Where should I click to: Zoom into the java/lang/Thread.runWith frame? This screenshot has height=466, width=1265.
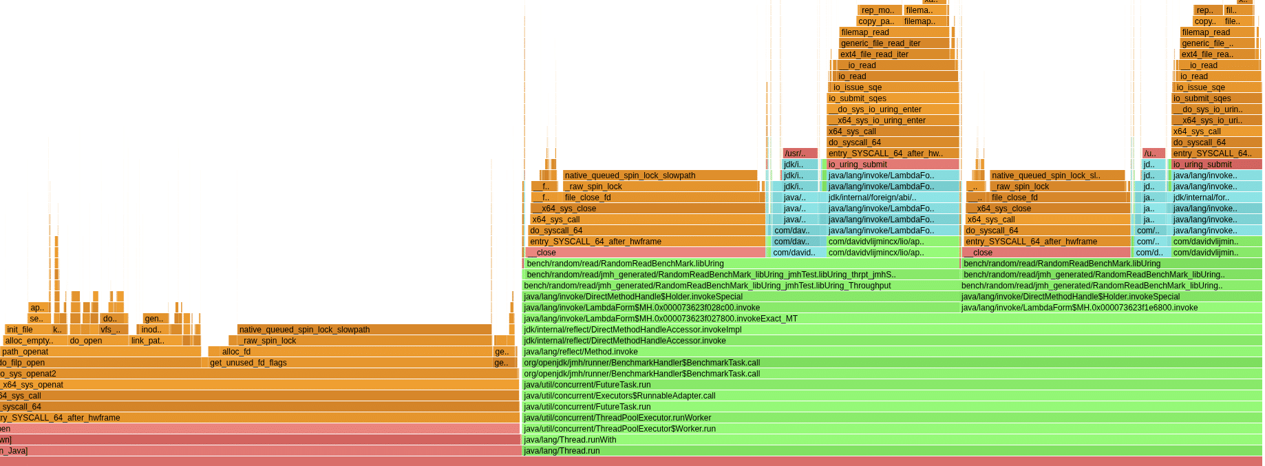click(x=892, y=440)
